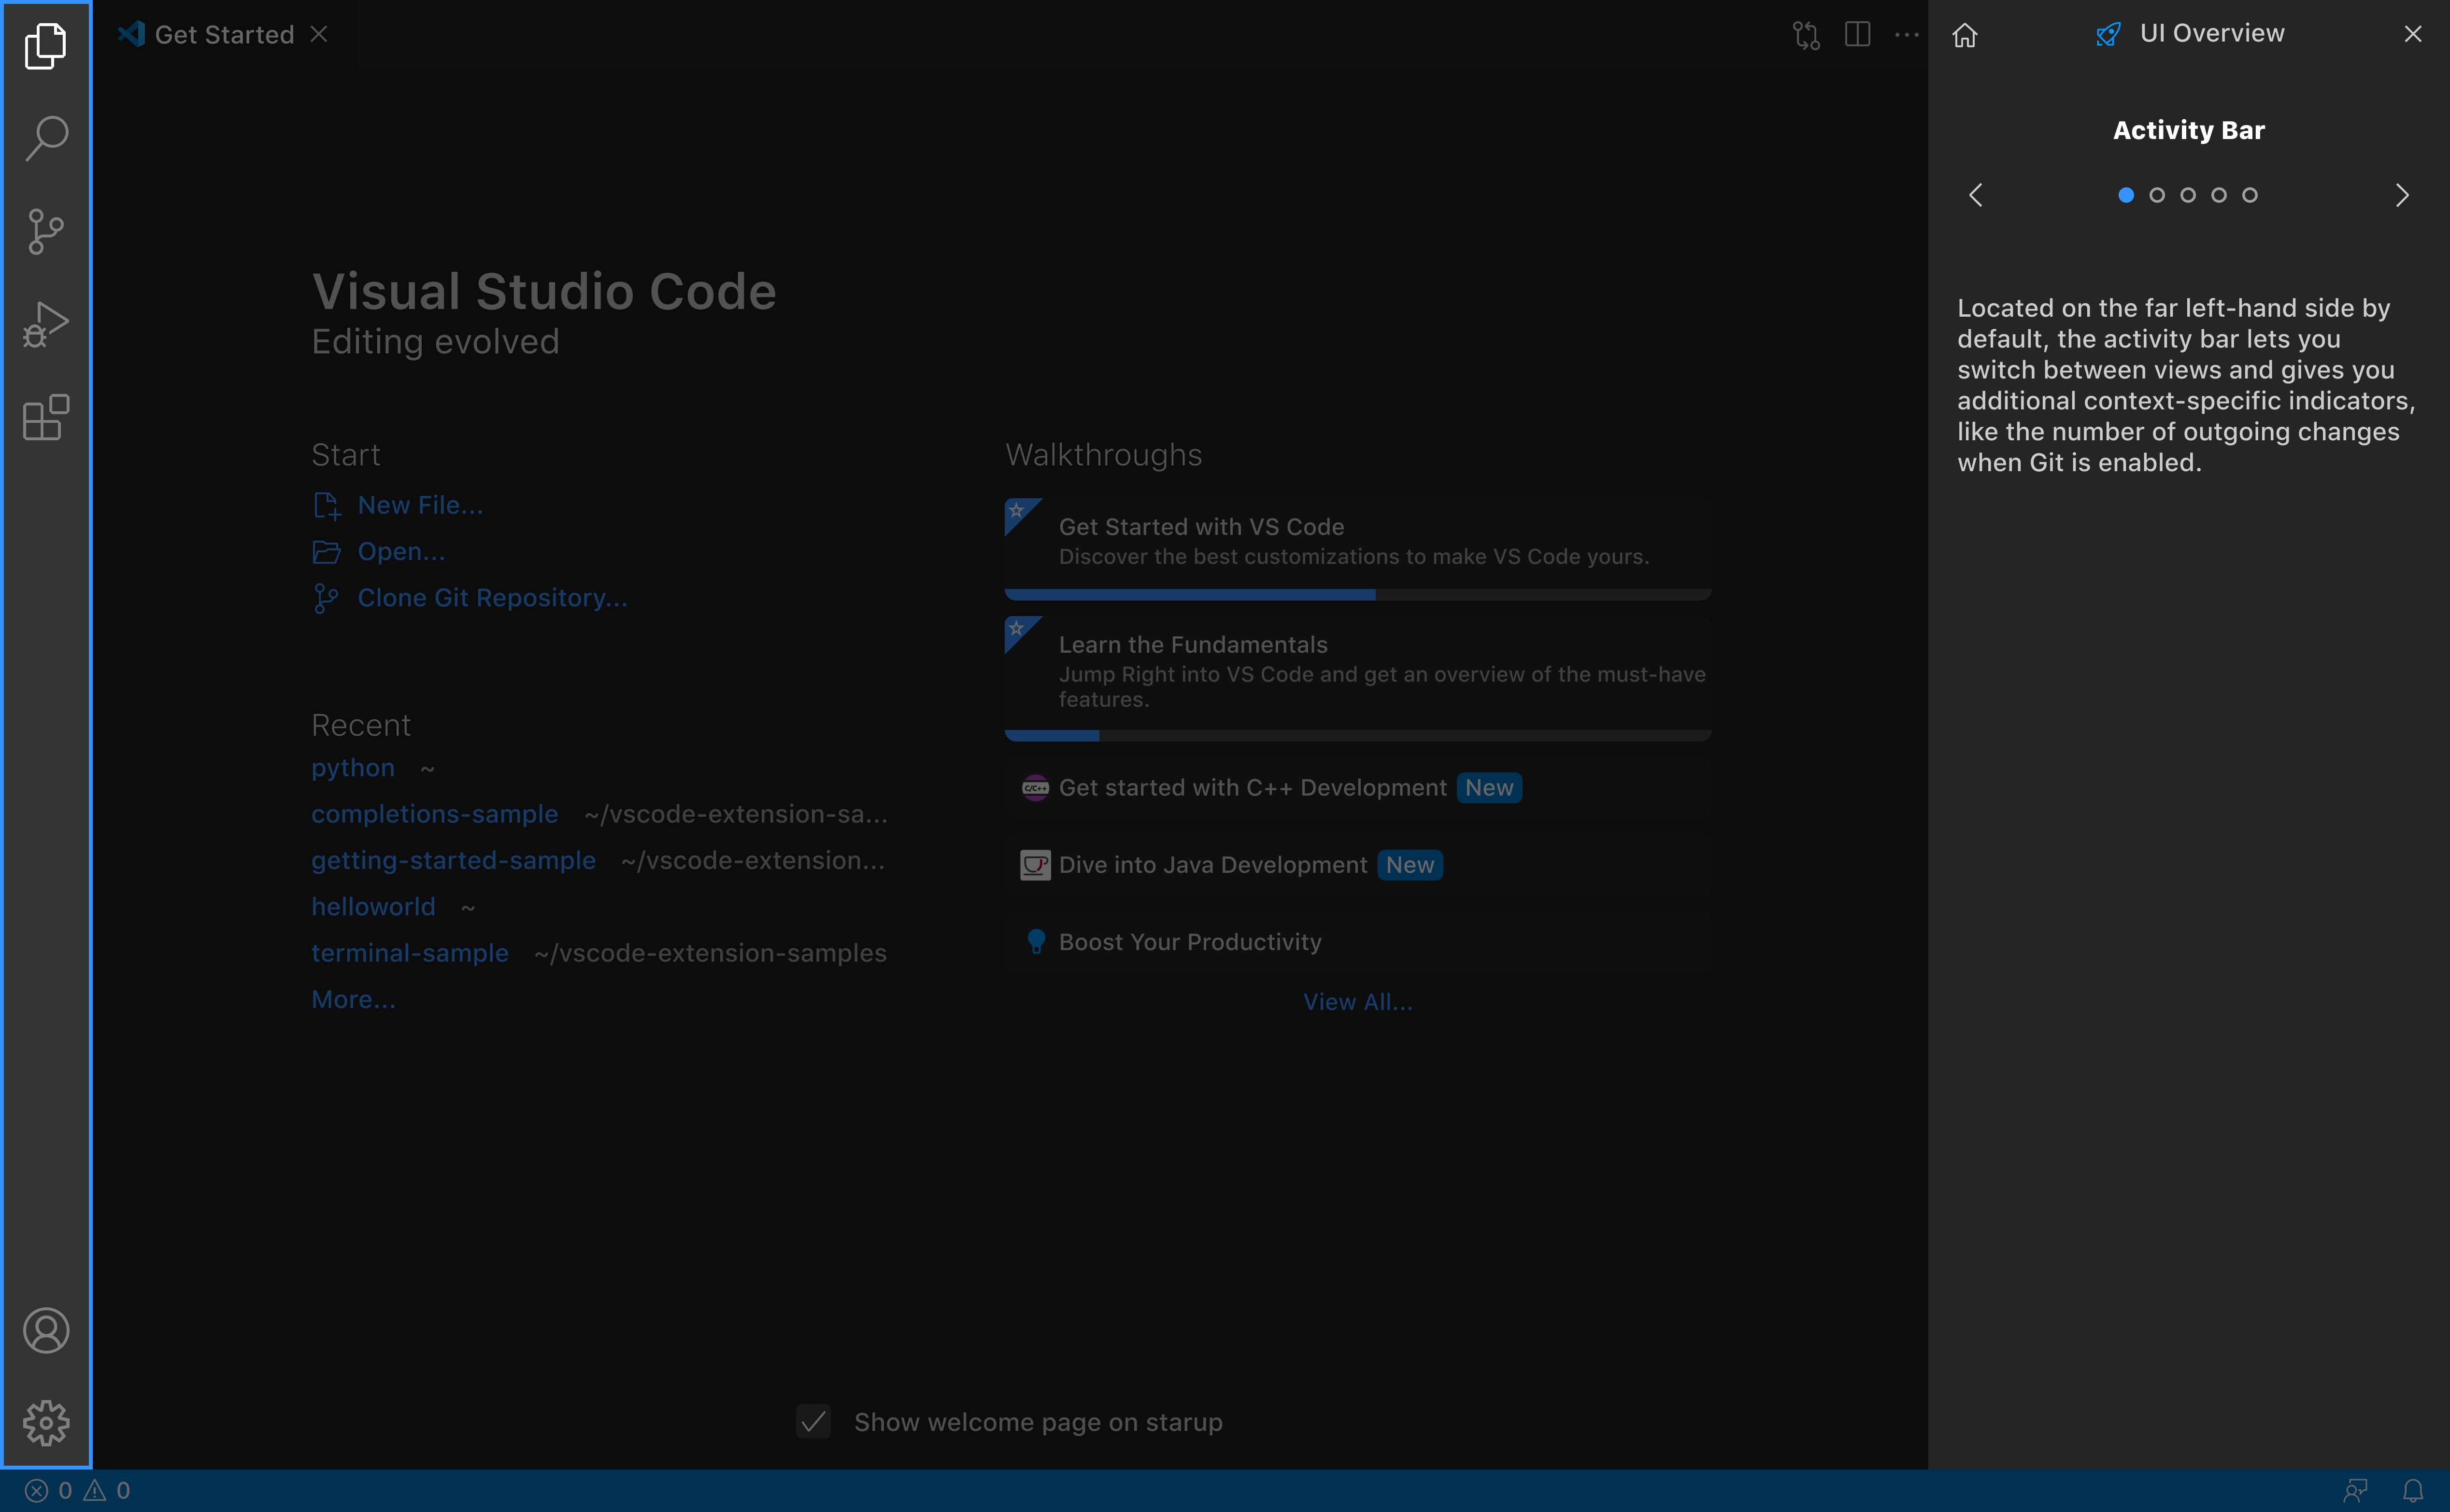Screen dimensions: 2450x1512
Task: Uncheck Show welcome page on startup
Action: [x=812, y=1421]
